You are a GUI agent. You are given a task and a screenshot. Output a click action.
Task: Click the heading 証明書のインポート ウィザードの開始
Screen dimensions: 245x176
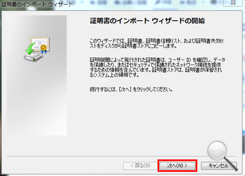[147, 21]
